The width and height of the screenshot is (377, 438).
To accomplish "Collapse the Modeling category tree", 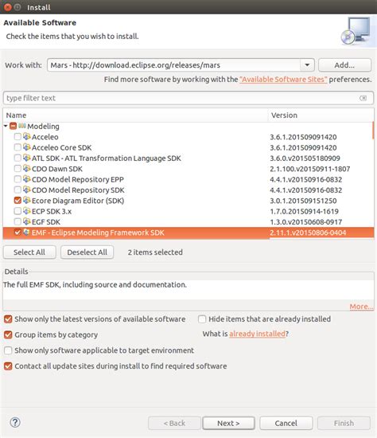I will [6, 126].
